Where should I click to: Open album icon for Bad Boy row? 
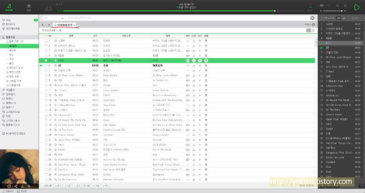[x=206, y=170]
